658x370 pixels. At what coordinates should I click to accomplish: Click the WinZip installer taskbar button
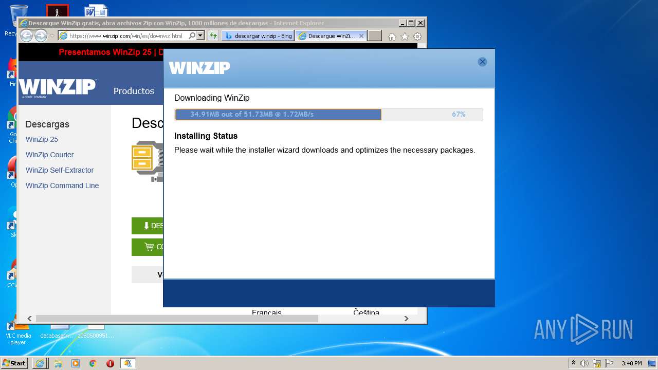click(x=127, y=363)
